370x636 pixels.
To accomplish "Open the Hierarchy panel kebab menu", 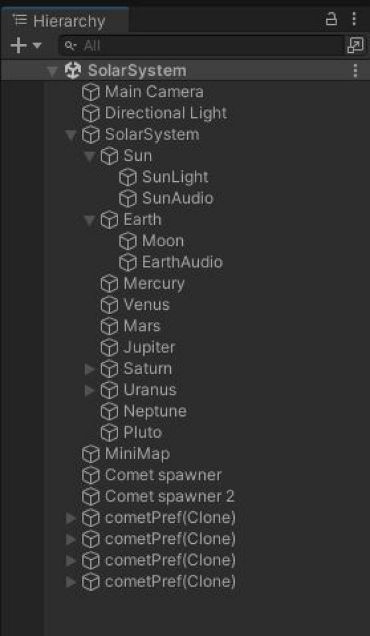I will coord(355,19).
